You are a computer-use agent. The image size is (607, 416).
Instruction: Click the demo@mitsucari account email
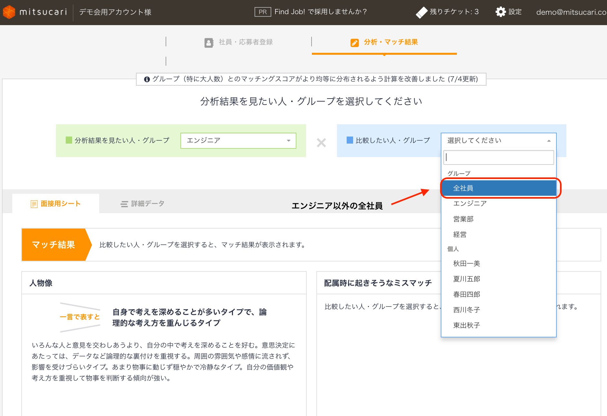click(x=571, y=12)
